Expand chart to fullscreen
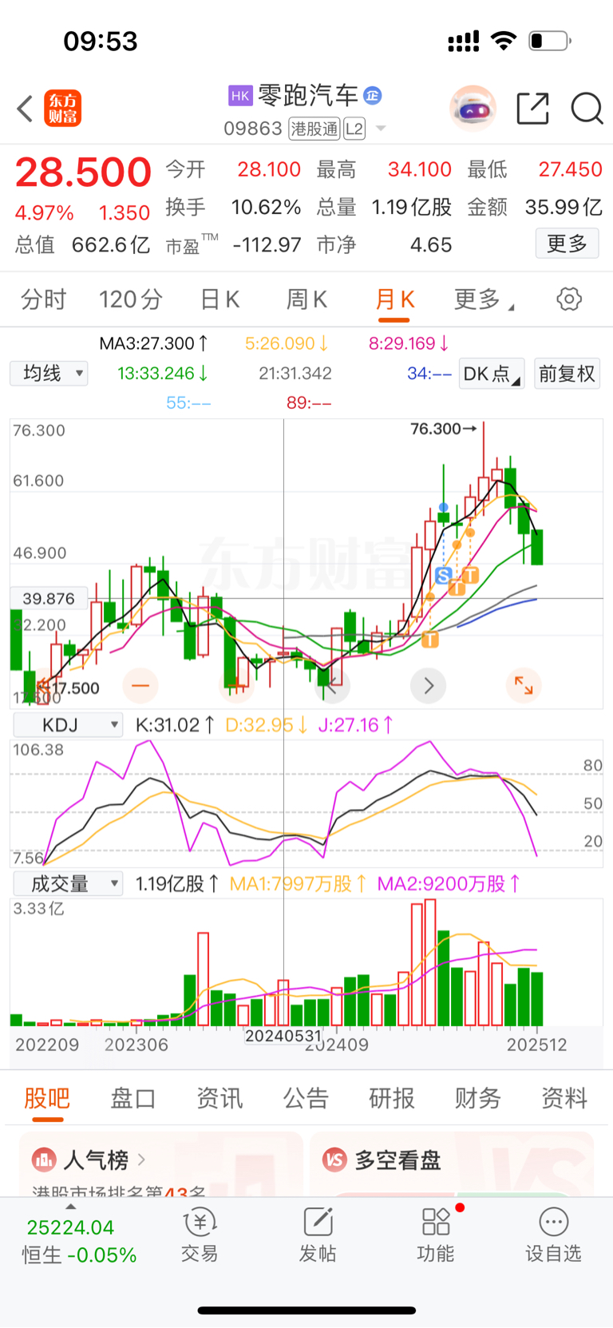This screenshot has width=613, height=1328. pos(524,685)
